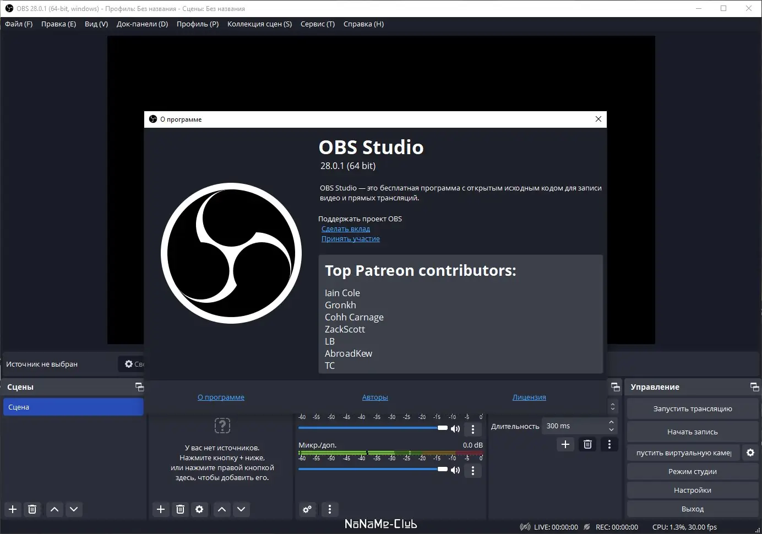Open advanced audio properties gears icon

(307, 509)
